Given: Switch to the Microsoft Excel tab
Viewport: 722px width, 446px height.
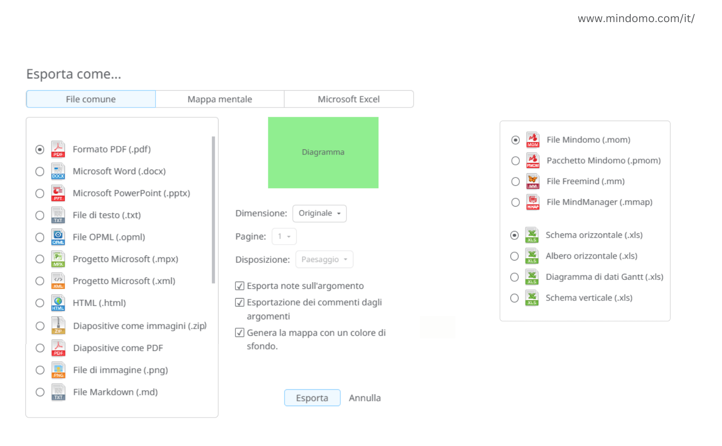Looking at the screenshot, I should coord(348,100).
